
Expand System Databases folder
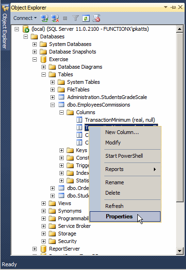[x=34, y=44]
